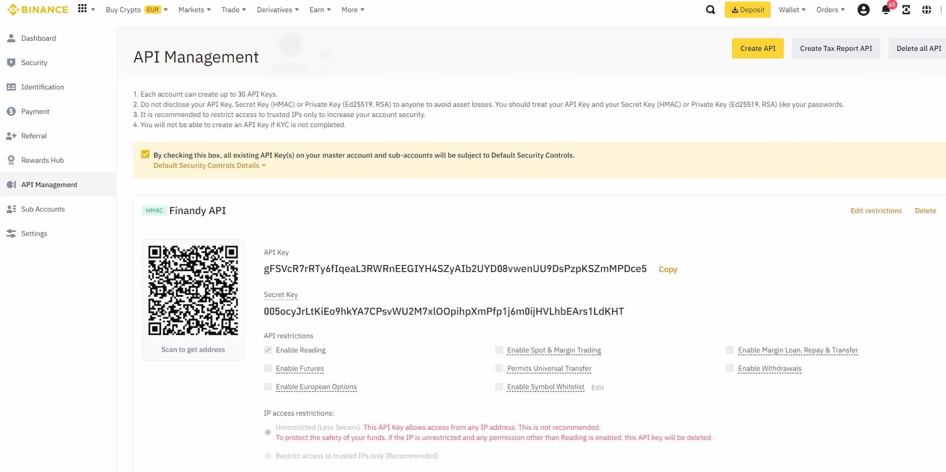Toggle Enable Reading checkbox
The height and width of the screenshot is (472, 946).
(268, 350)
